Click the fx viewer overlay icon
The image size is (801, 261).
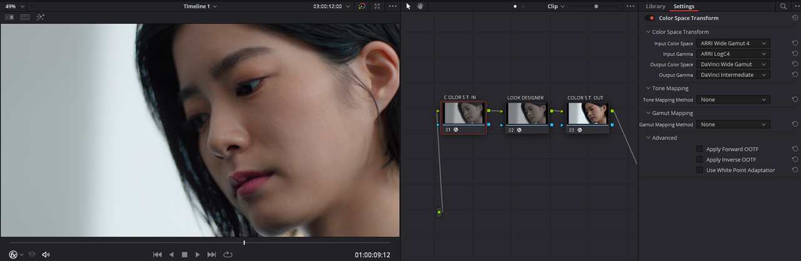[x=13, y=255]
